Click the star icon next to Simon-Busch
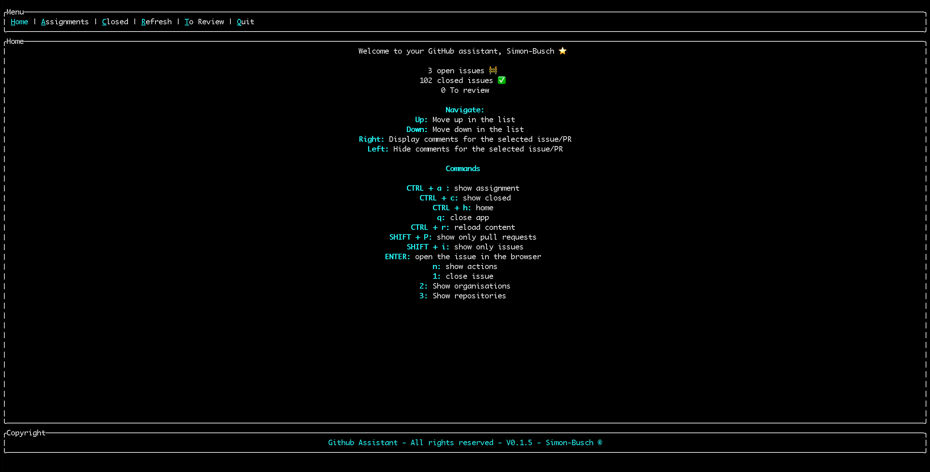This screenshot has height=472, width=930. point(565,51)
